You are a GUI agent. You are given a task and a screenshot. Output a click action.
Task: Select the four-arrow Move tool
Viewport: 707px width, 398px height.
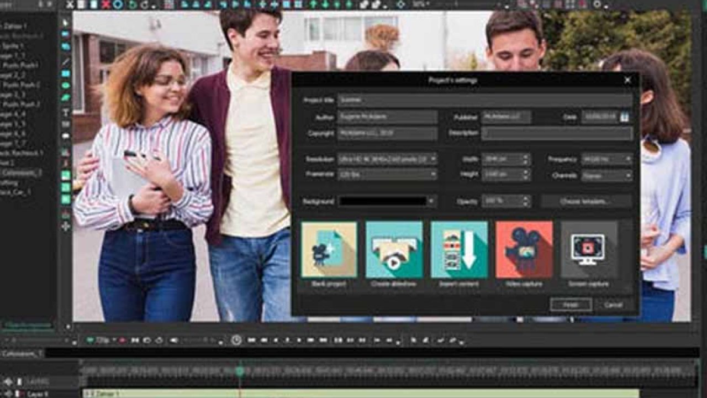(66, 226)
